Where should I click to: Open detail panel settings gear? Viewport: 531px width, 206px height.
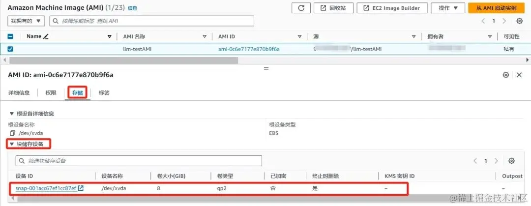point(506,75)
